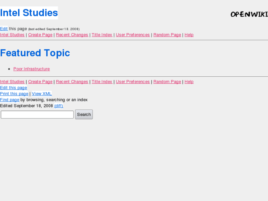This screenshot has width=268, height=201.
Task: Open Random Page in top navigation bar
Action: pos(167,35)
